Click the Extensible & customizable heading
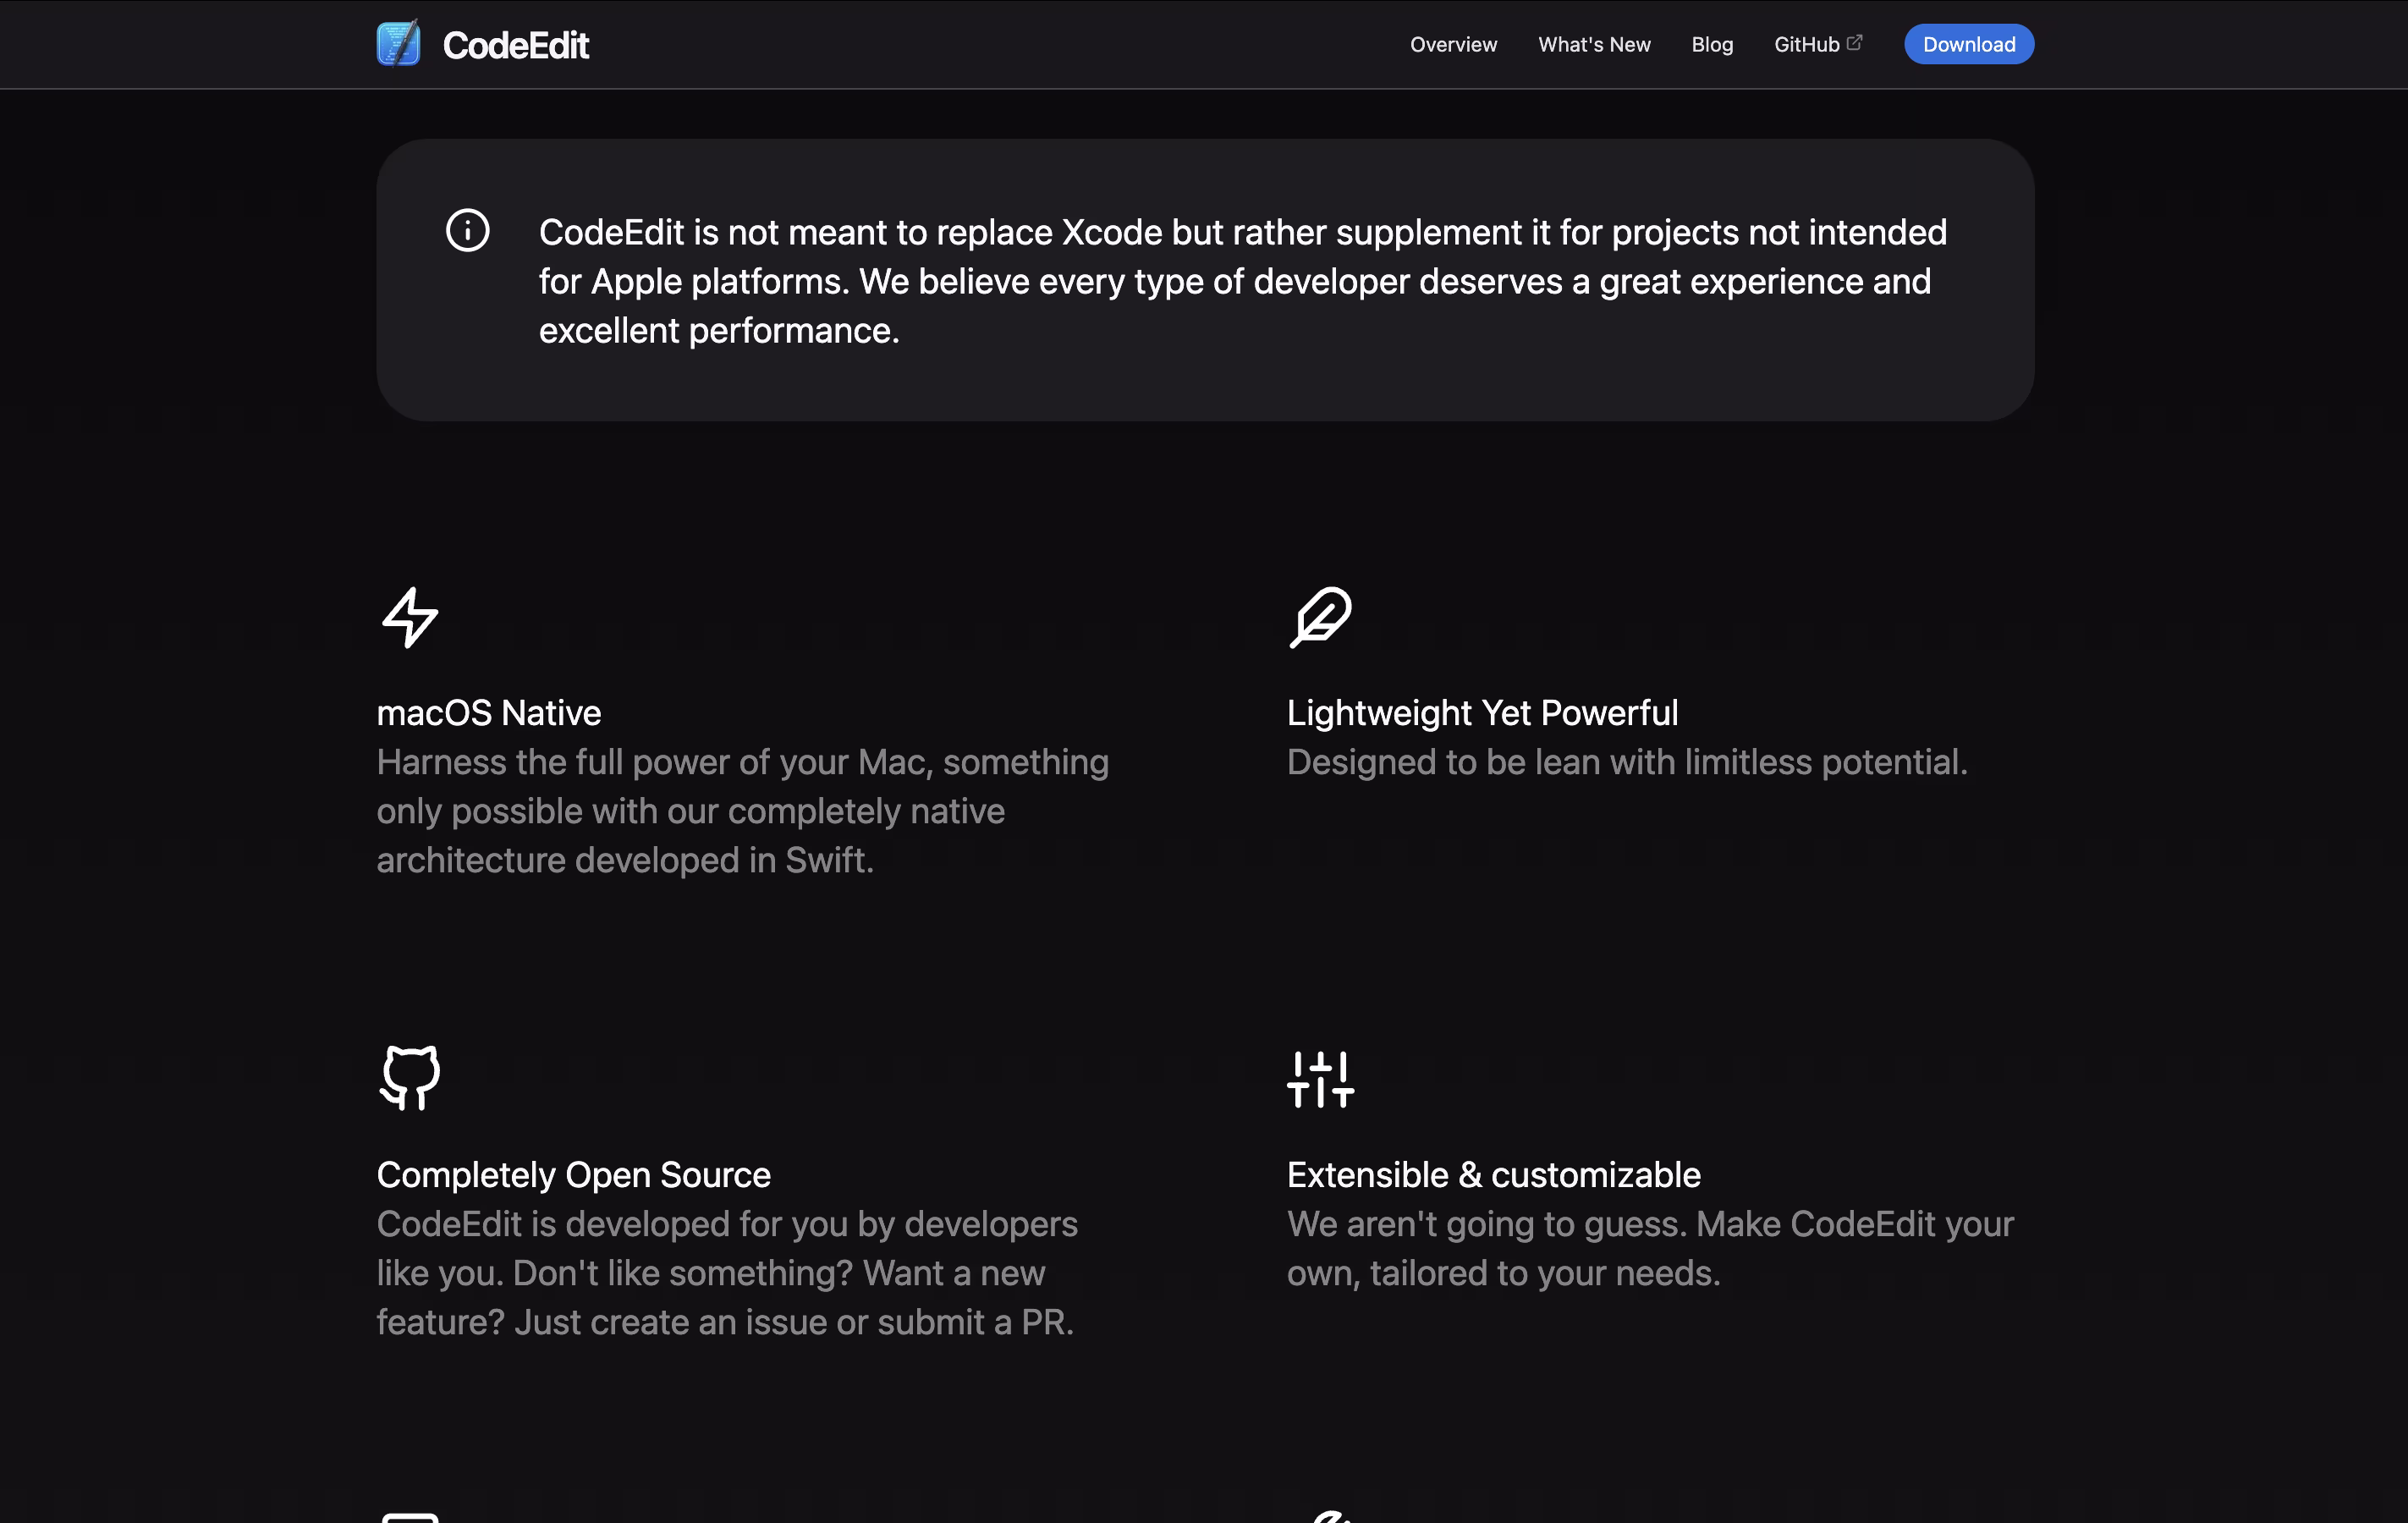2408x1523 pixels. [x=1493, y=1175]
